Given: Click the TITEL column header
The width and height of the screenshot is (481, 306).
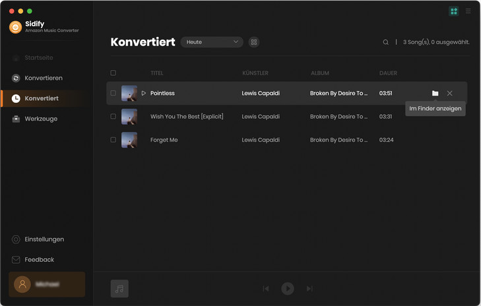Looking at the screenshot, I should [x=157, y=73].
